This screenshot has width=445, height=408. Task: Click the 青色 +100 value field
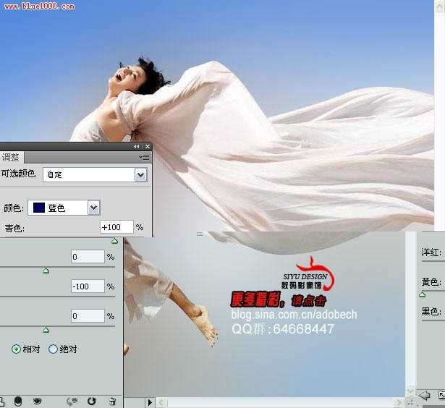click(116, 227)
